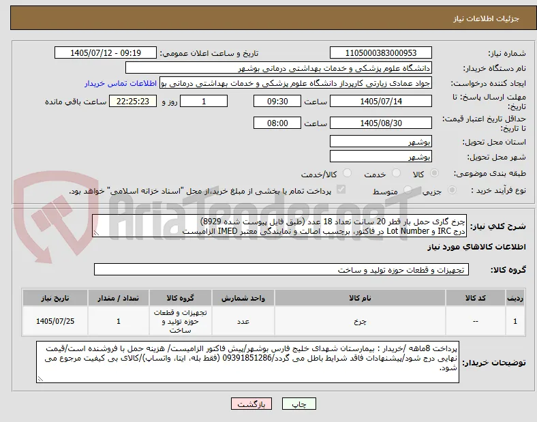This screenshot has width=537, height=422.
Task: Click the item name cell چرخ
Action: (360, 321)
